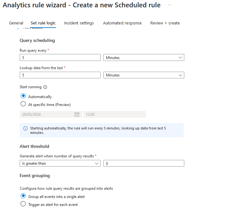Expand the Run query every Minutes dropdown

tap(144, 58)
